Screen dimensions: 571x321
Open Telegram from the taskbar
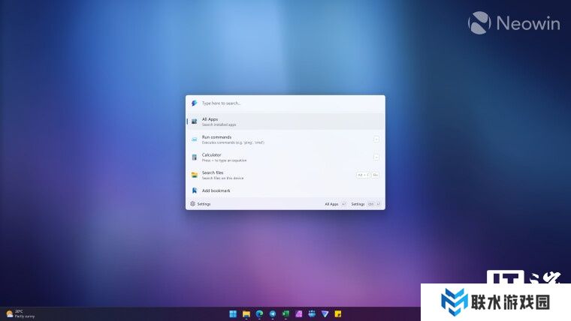272,313
